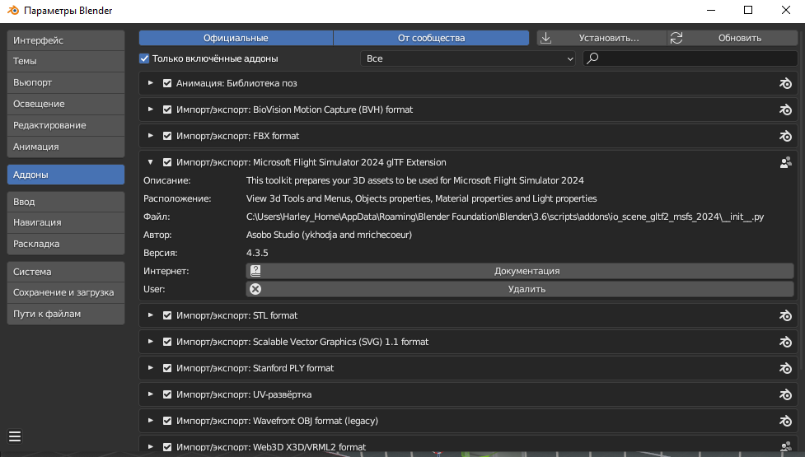Click the documentation book icon
This screenshot has height=457, width=805.
(255, 271)
